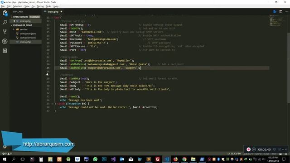Click the taskbar clock showing 03:22 PM
The width and height of the screenshot is (290, 163).
click(273, 159)
